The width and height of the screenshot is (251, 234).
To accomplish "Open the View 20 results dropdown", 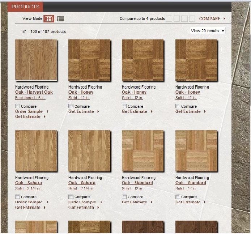I will (x=208, y=30).
